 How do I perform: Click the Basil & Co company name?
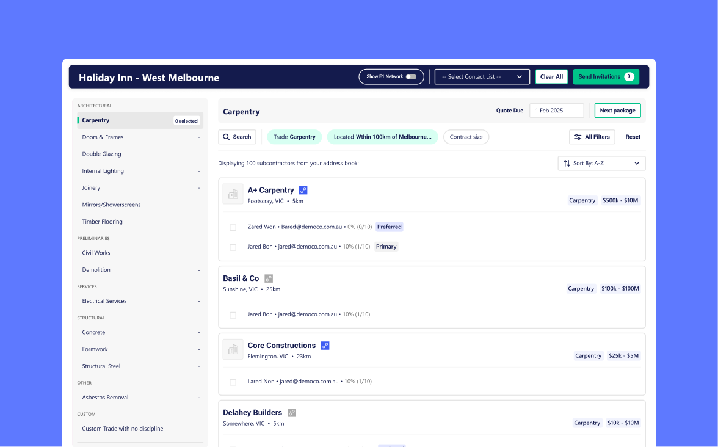click(x=241, y=278)
